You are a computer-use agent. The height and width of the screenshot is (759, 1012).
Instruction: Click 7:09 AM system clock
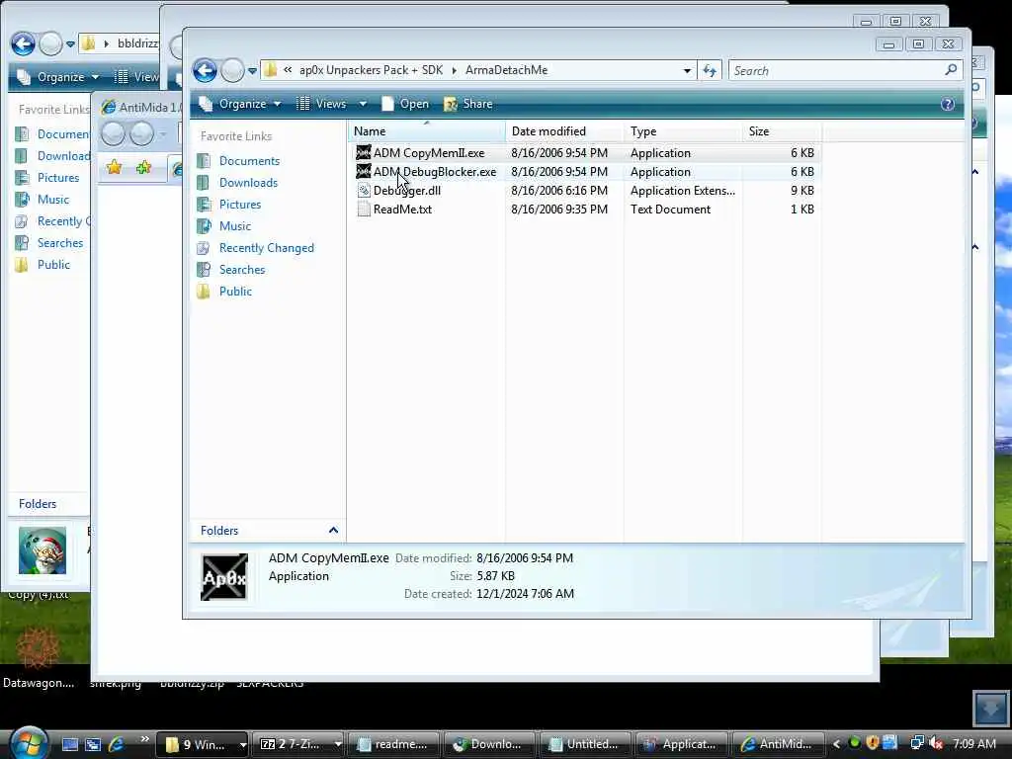[973, 744]
